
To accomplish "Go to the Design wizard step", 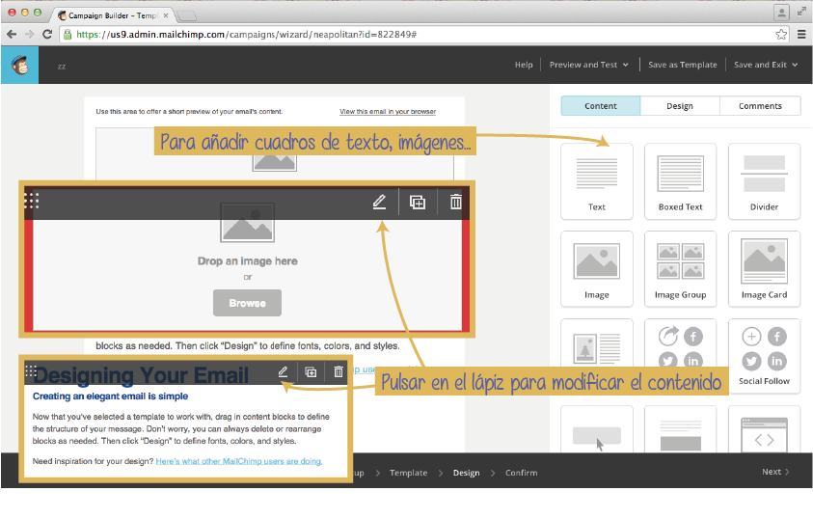I will 466,473.
